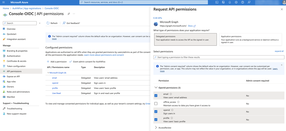Uncheck the profile permission checkbox
The image size is (286, 131).
[156, 120]
